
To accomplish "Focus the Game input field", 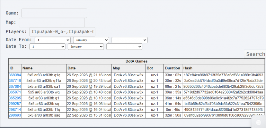I will [x=54, y=13].
